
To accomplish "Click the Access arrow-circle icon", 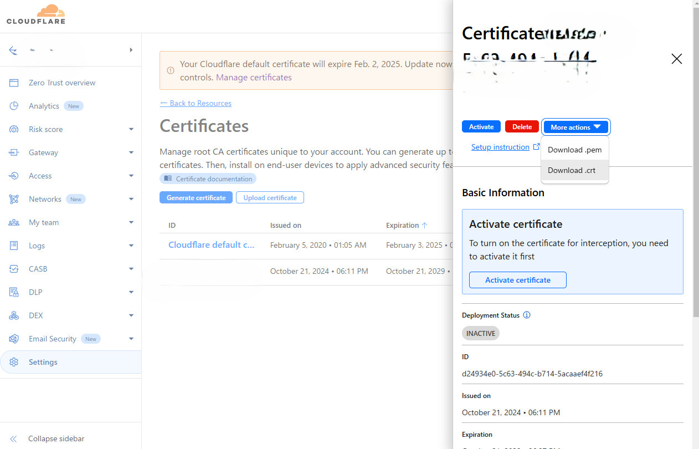I will [x=14, y=176].
